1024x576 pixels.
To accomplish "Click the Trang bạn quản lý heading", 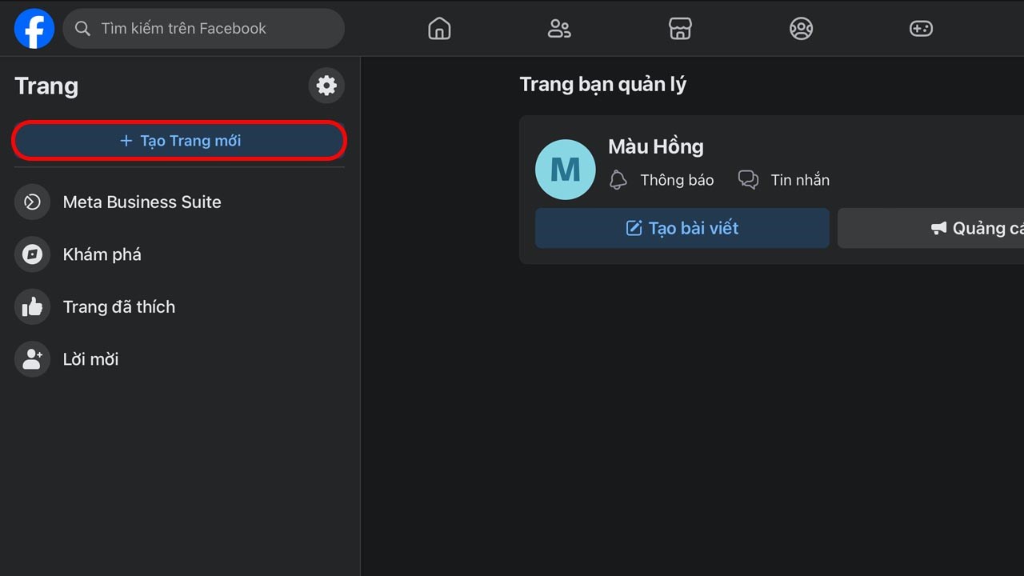I will [603, 85].
